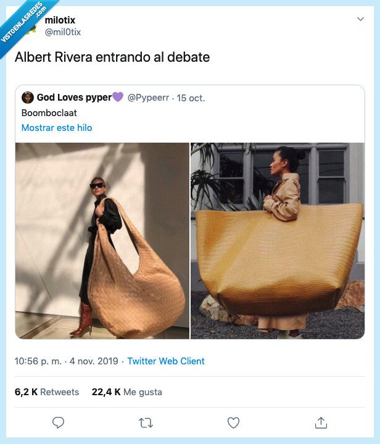Screen dimensions: 380x444
Task: Click the reply speech bubble icon
Action: (x=58, y=422)
